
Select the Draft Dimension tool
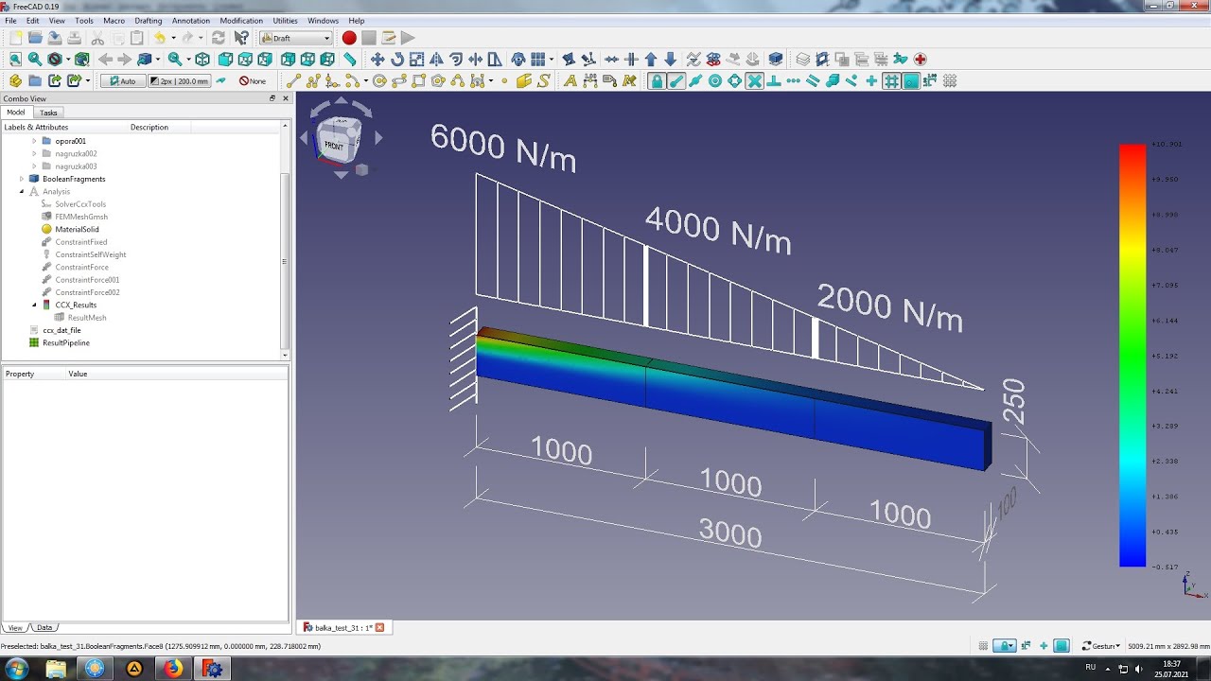589,80
